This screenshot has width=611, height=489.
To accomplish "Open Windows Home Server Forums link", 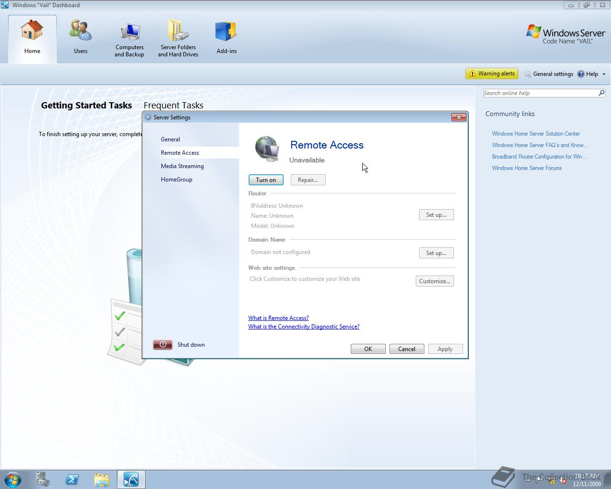I will coord(527,168).
